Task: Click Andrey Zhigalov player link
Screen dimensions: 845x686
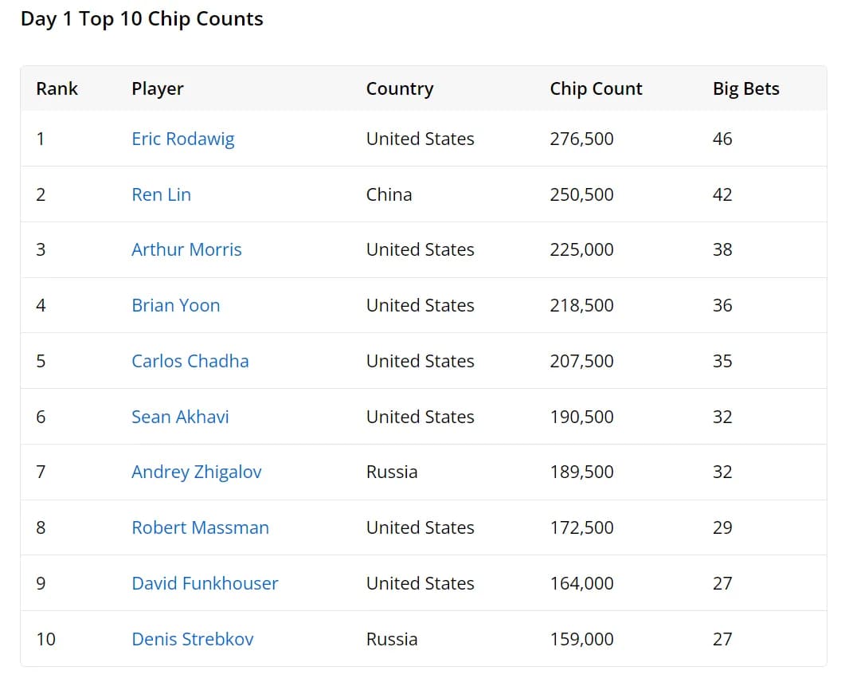Action: [196, 472]
